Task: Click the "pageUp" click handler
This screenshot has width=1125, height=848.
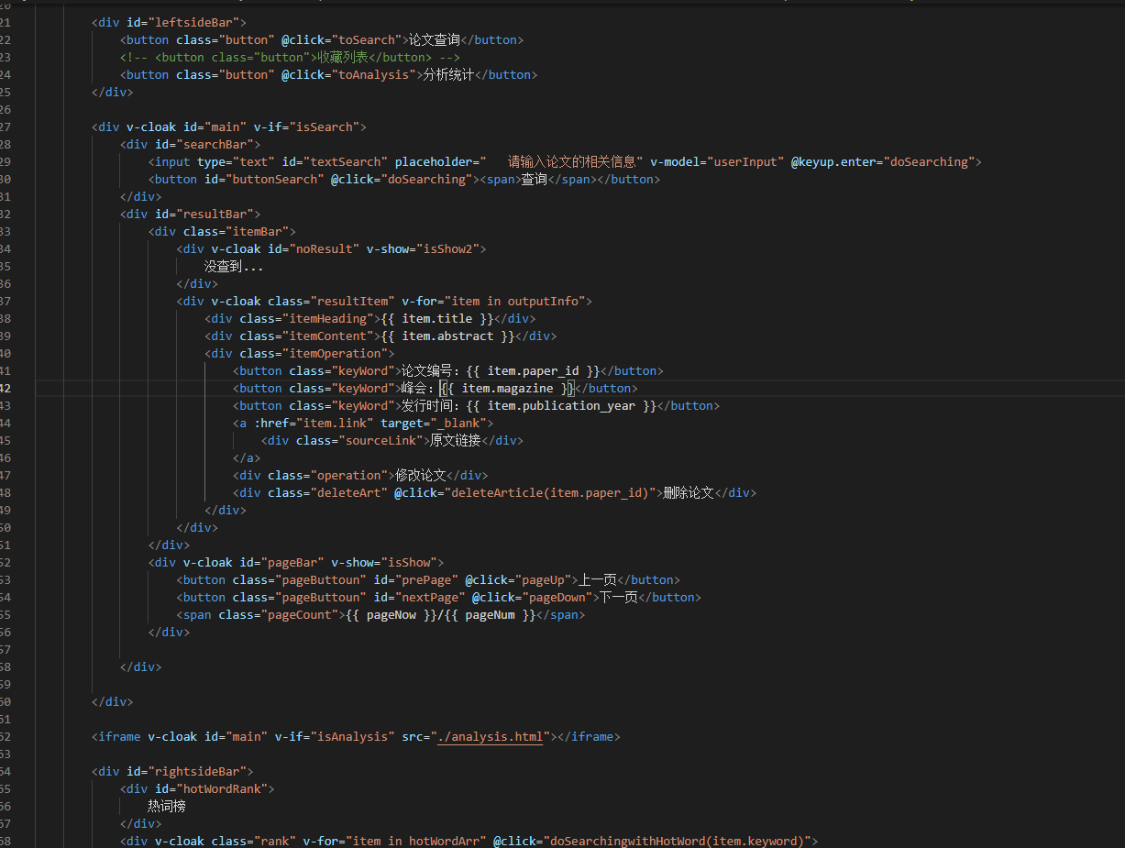Action: click(x=544, y=579)
